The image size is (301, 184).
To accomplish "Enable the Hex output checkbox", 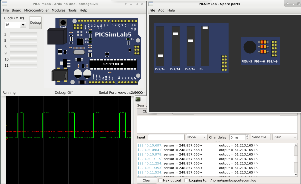I will pyautogui.click(x=161, y=180).
